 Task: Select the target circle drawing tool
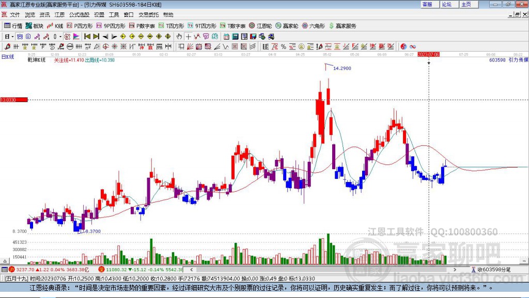coord(105,46)
